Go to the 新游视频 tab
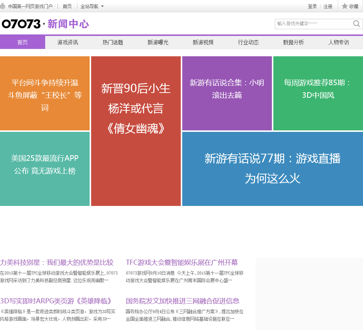Viewport: 363px width, 330px height. pos(203,43)
